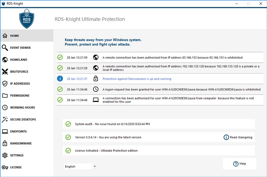Viewport: 267px width, 177px height.
Task: Click the globe icon on the whitelisted IP event
Action: 96,57
